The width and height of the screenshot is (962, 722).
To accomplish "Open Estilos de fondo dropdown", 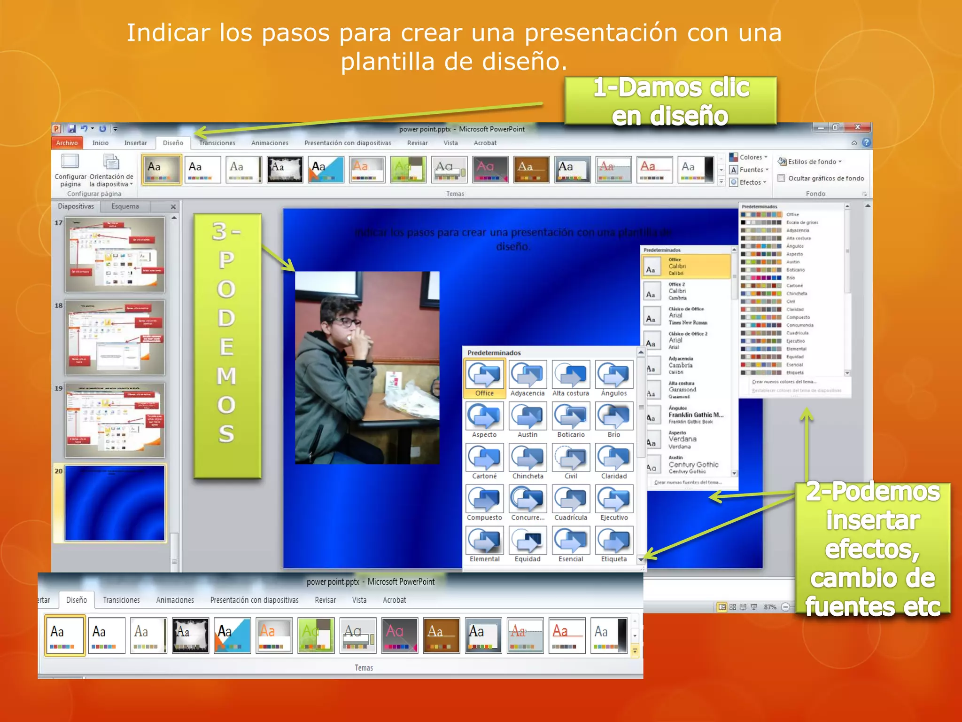I will click(810, 162).
